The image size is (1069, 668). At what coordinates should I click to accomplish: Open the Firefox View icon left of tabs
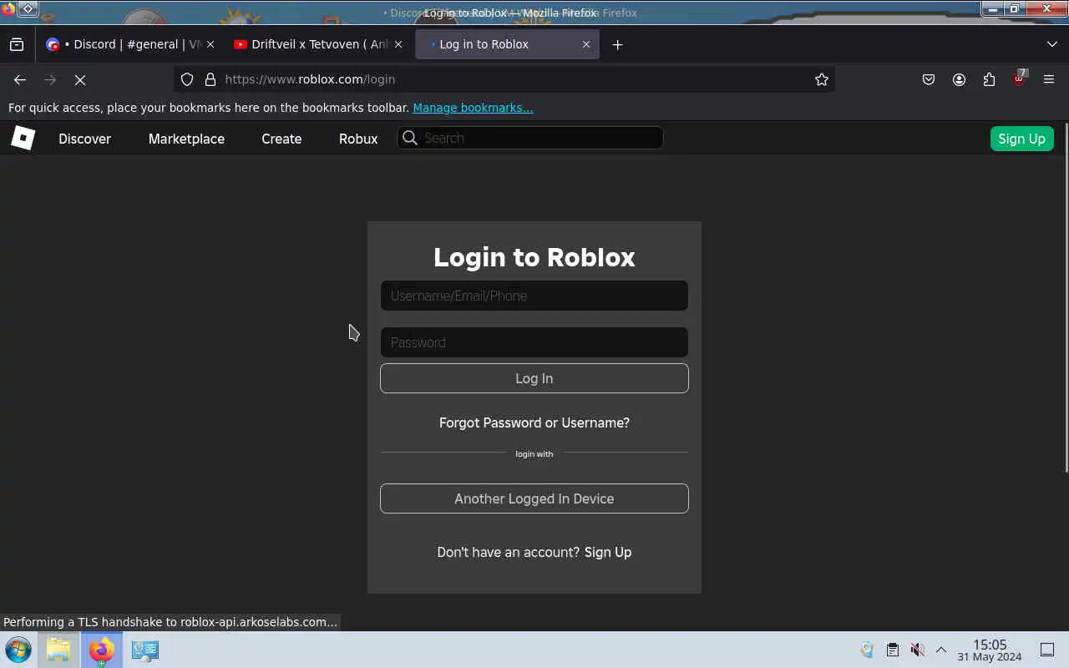17,44
